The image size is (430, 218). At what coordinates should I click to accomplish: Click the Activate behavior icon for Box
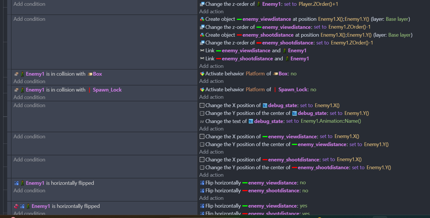click(202, 74)
